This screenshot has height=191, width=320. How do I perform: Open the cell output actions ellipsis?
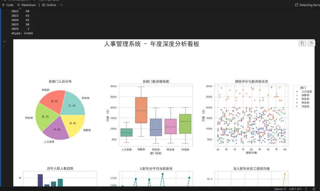pos(4,41)
